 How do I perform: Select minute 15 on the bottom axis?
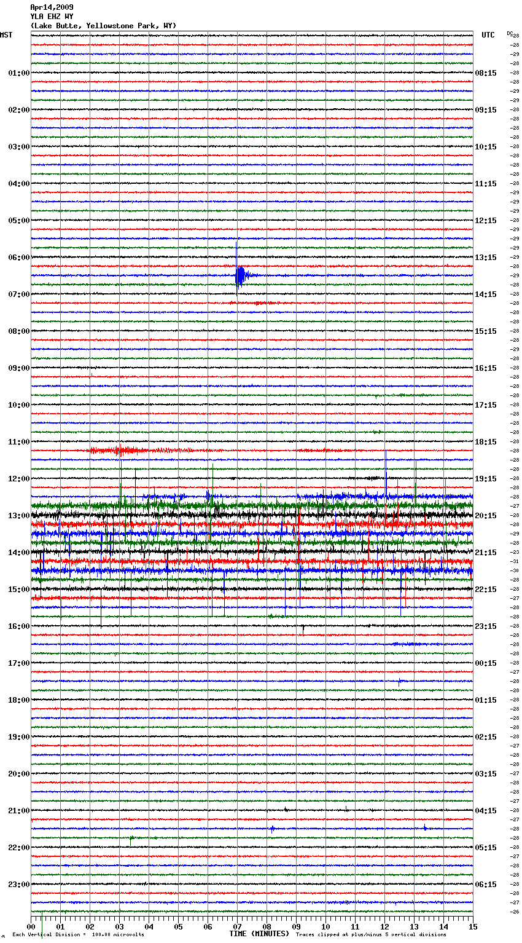[473, 926]
